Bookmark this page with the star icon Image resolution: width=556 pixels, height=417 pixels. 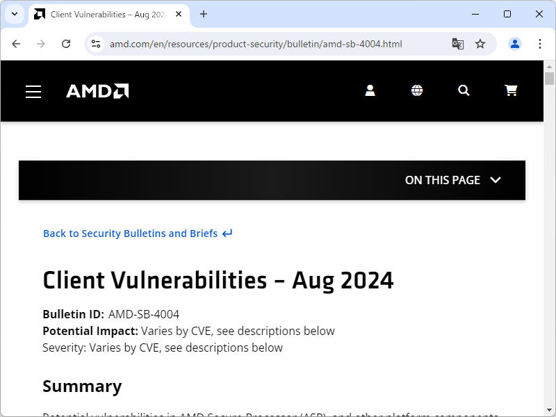coord(480,44)
